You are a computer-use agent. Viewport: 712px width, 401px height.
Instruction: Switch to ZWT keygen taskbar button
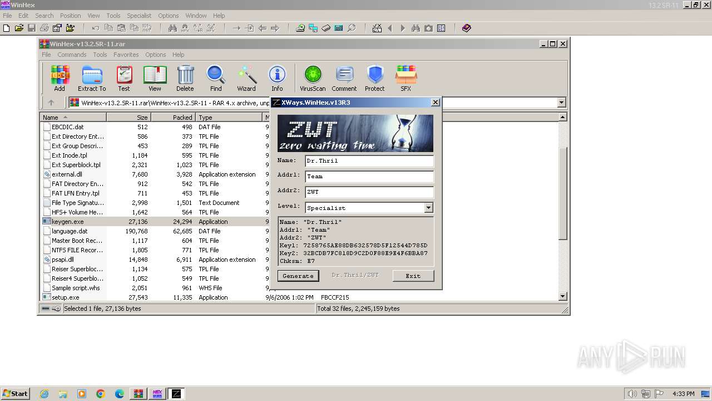176,394
